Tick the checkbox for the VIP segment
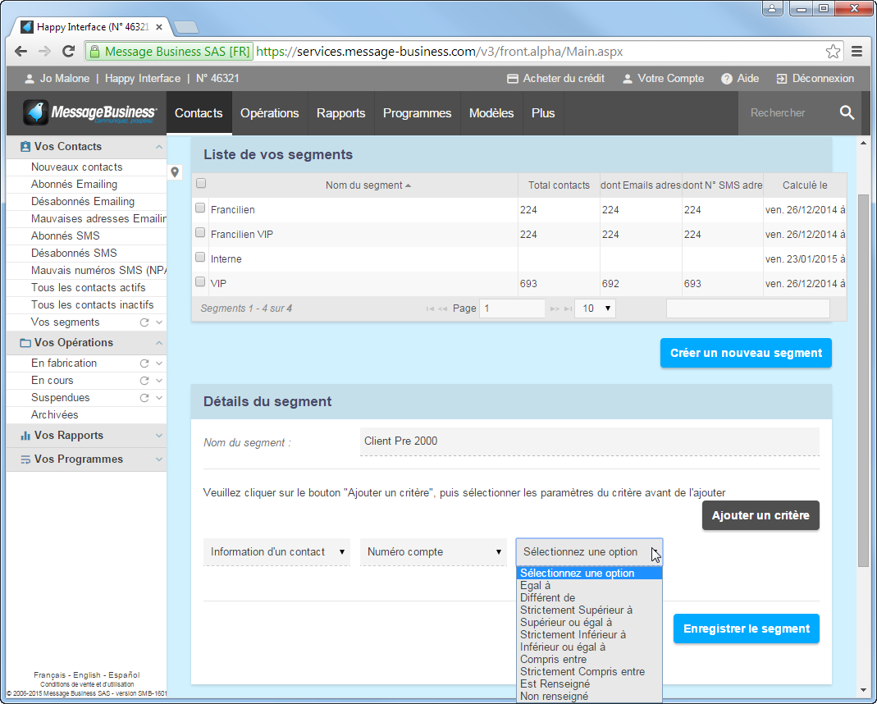The width and height of the screenshot is (877, 704). pyautogui.click(x=200, y=282)
